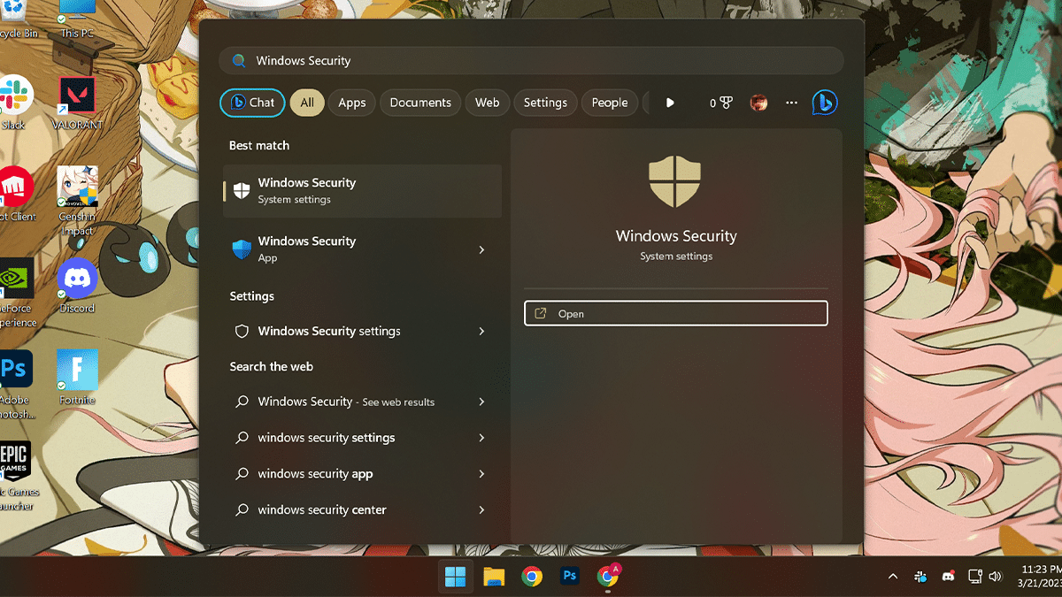Open volume control speaker icon in tray
The height and width of the screenshot is (597, 1062).
[x=995, y=577]
